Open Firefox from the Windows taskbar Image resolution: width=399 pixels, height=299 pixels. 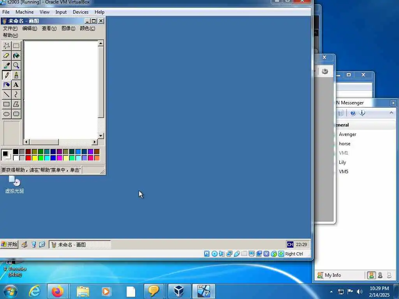coord(58,291)
